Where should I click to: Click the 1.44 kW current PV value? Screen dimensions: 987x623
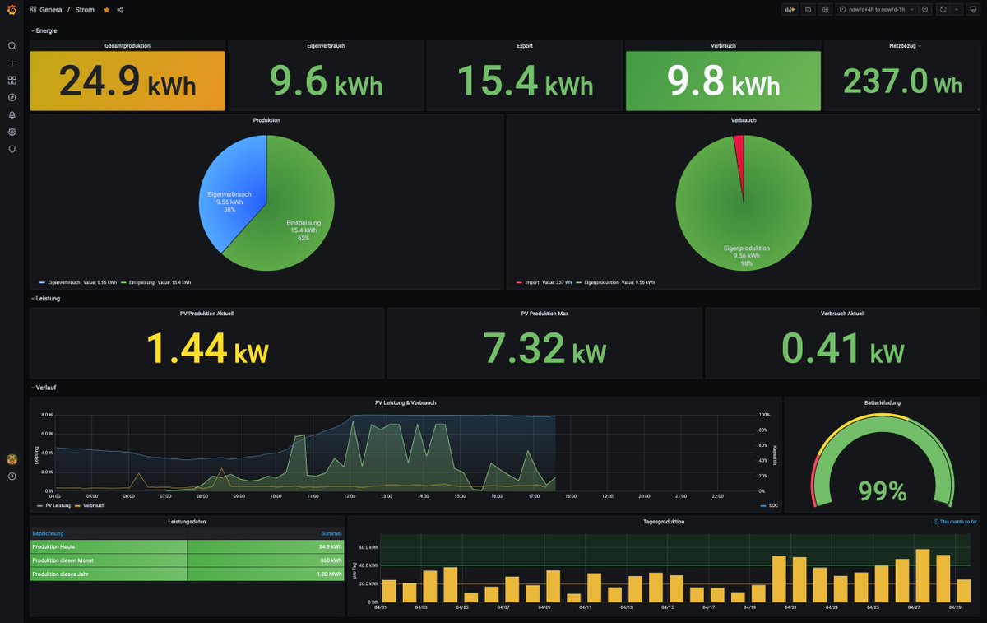[207, 348]
